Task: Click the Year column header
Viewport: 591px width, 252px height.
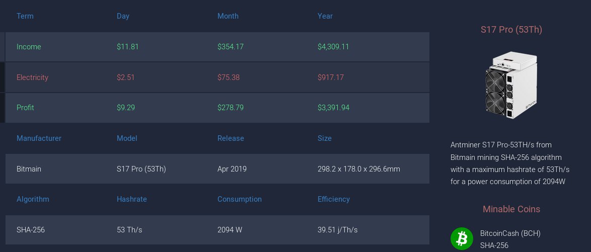Action: [x=325, y=16]
